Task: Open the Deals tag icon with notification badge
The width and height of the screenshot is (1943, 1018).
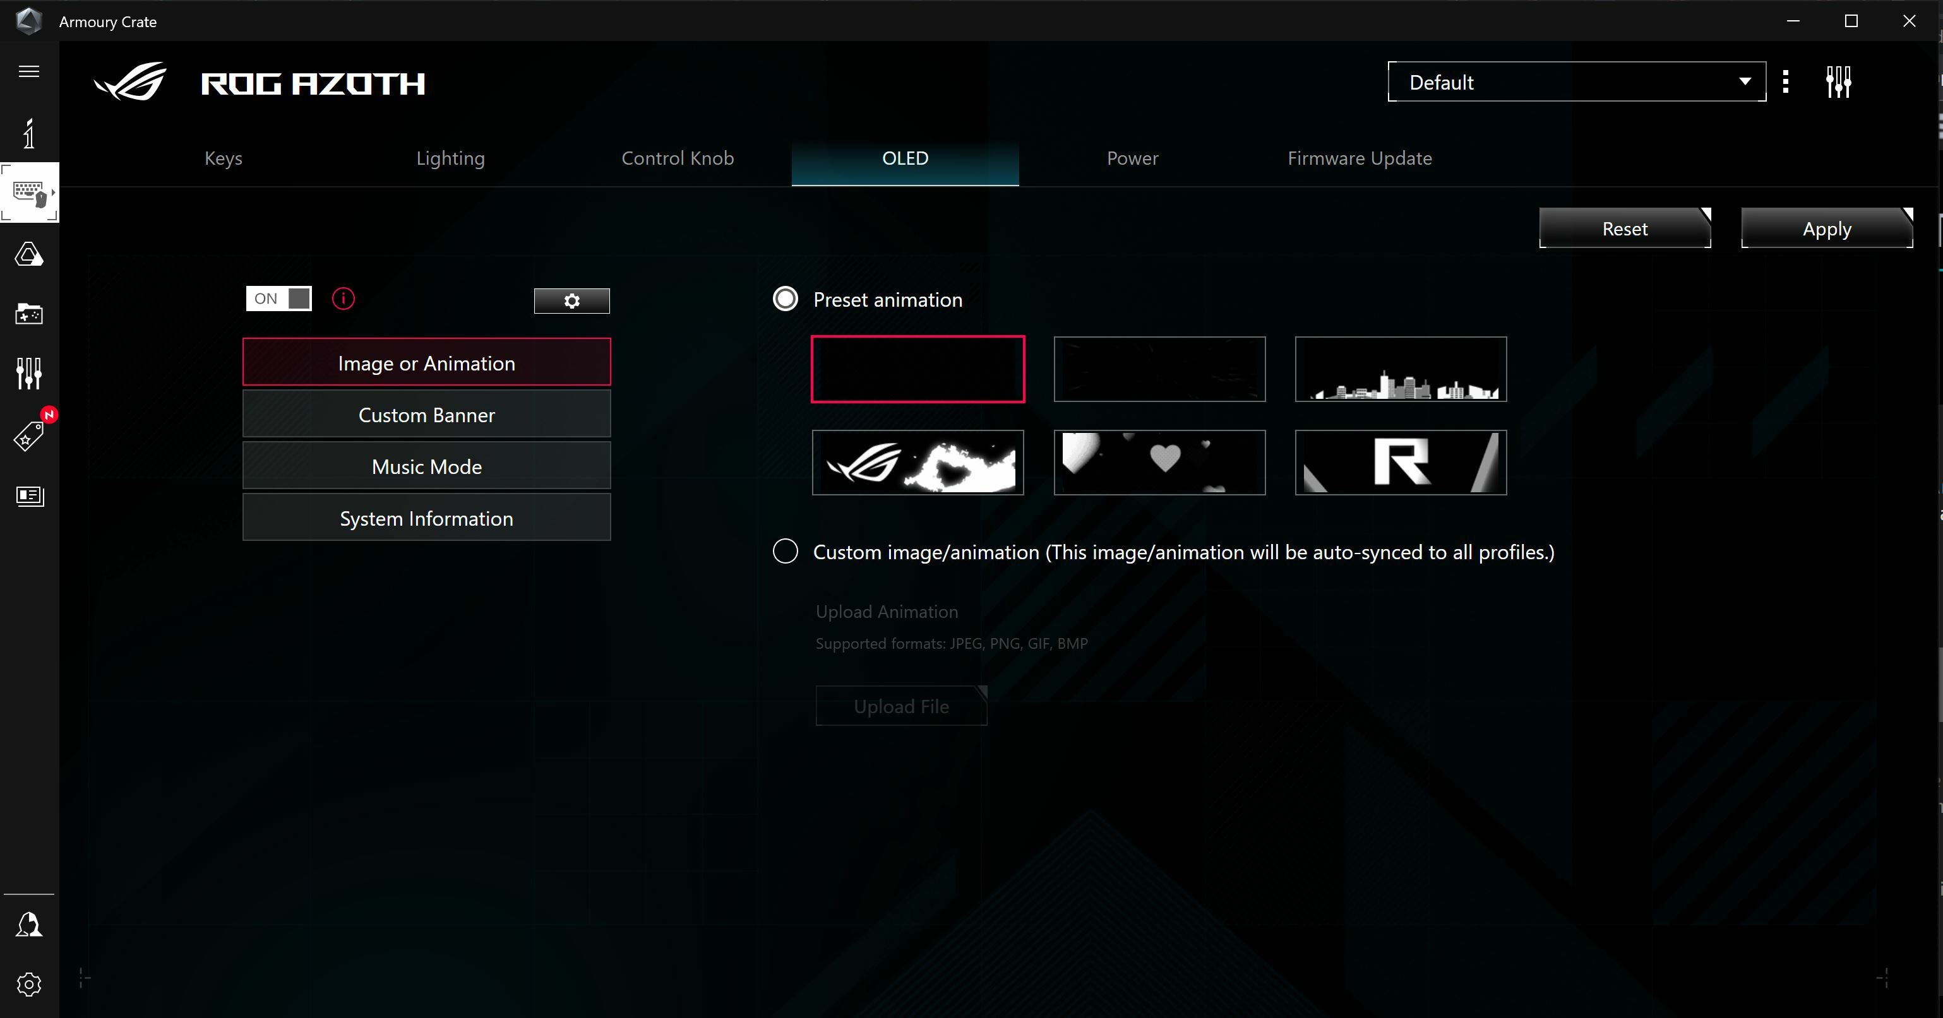Action: coord(28,437)
